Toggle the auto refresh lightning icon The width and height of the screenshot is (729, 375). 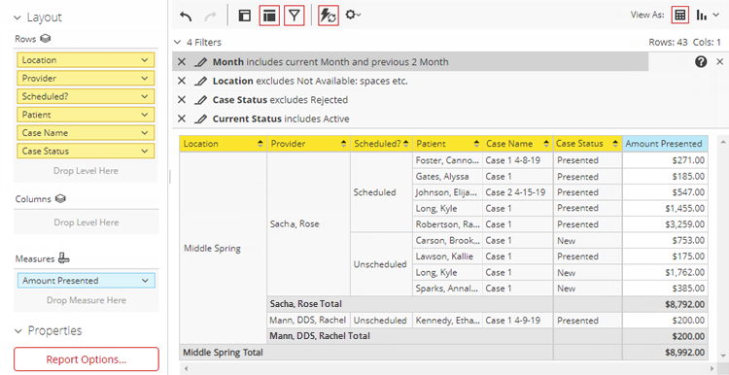pyautogui.click(x=329, y=16)
